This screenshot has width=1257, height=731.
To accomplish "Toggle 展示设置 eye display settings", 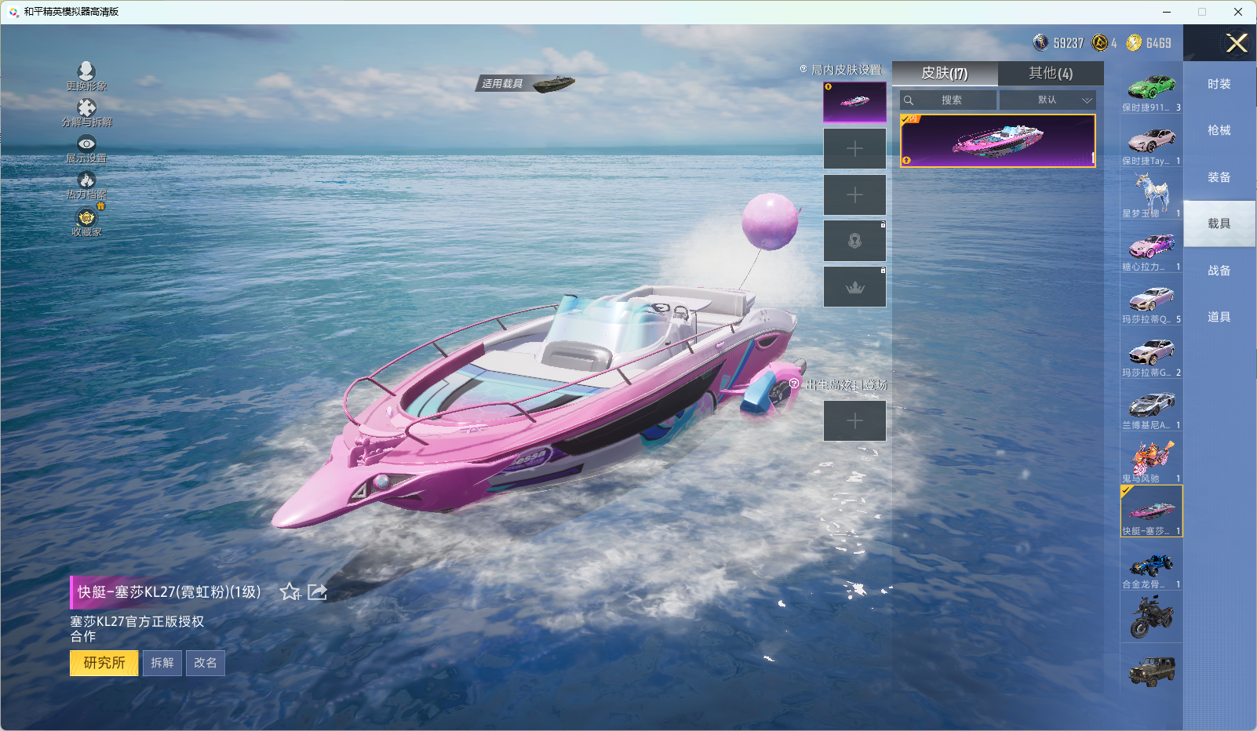I will click(x=86, y=144).
